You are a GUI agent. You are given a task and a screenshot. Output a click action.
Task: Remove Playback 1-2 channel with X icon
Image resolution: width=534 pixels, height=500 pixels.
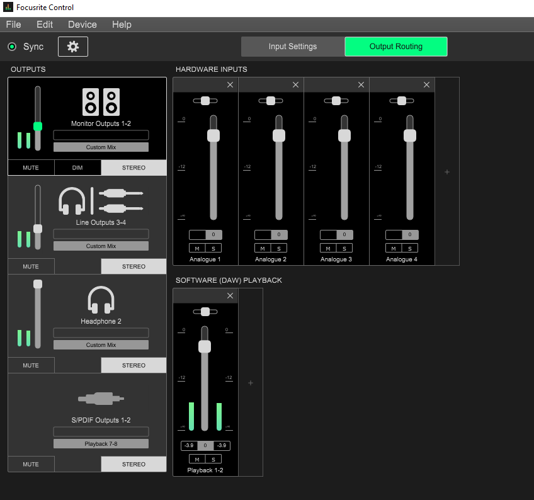click(x=230, y=296)
